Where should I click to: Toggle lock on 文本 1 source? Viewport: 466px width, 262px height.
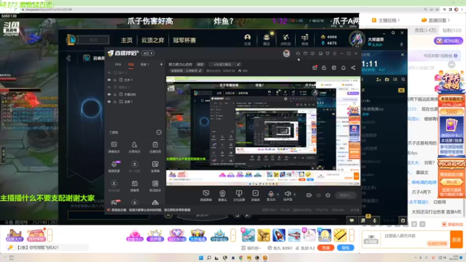(x=115, y=80)
